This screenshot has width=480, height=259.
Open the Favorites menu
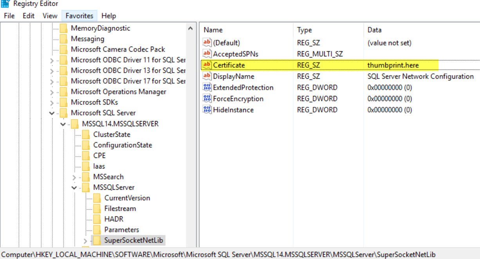[79, 16]
